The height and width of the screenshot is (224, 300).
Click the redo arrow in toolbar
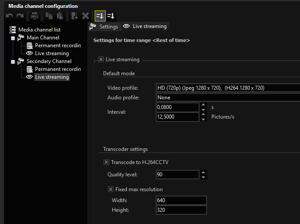20,16
